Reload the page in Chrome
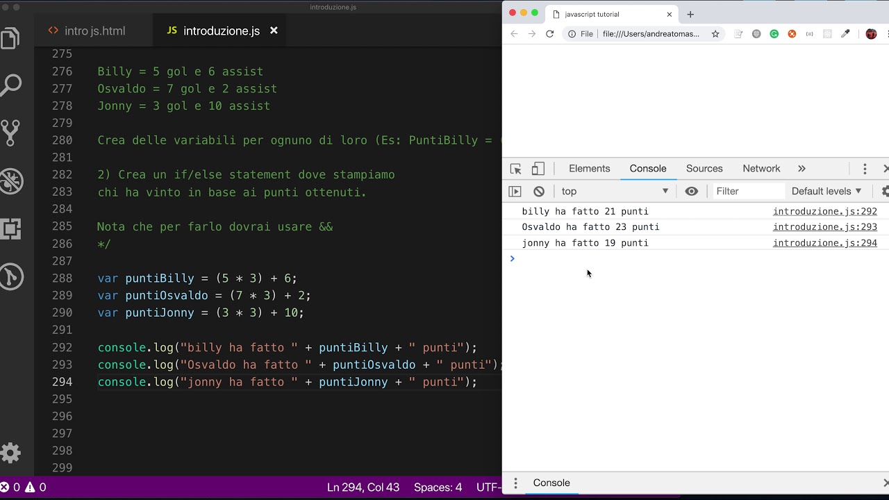Viewport: 889px width, 500px height. tap(549, 33)
